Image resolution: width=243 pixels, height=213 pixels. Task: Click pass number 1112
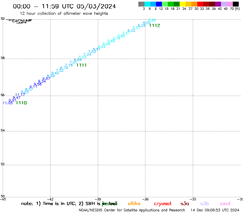[x=155, y=26]
